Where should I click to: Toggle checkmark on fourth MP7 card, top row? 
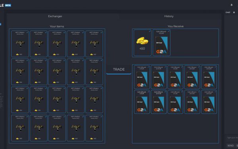[83, 32]
